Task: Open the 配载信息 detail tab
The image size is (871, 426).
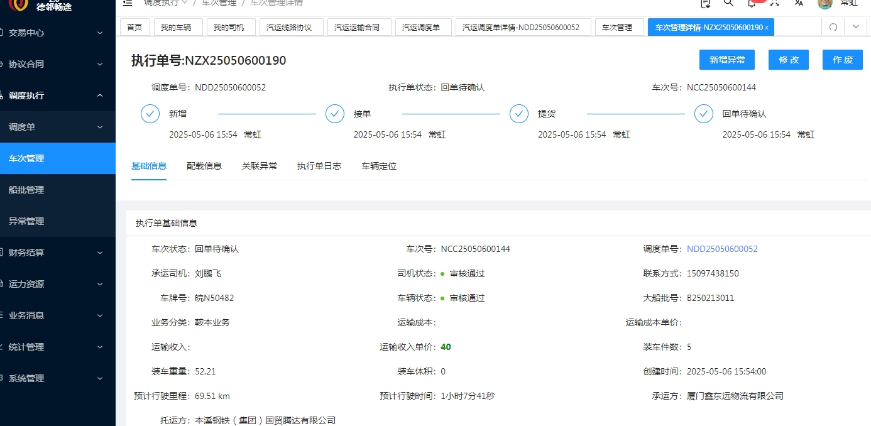Action: [x=204, y=167]
